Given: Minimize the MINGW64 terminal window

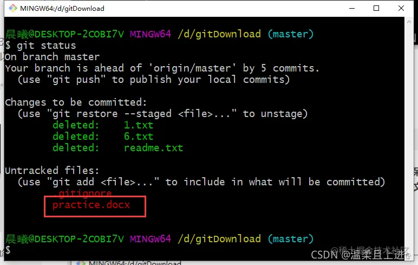Looking at the screenshot, I should [352, 8].
